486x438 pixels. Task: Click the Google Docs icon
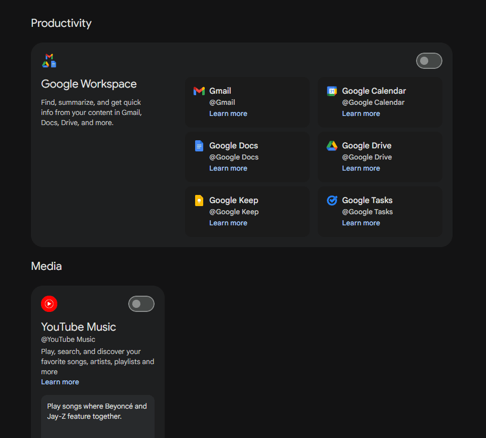pos(199,146)
